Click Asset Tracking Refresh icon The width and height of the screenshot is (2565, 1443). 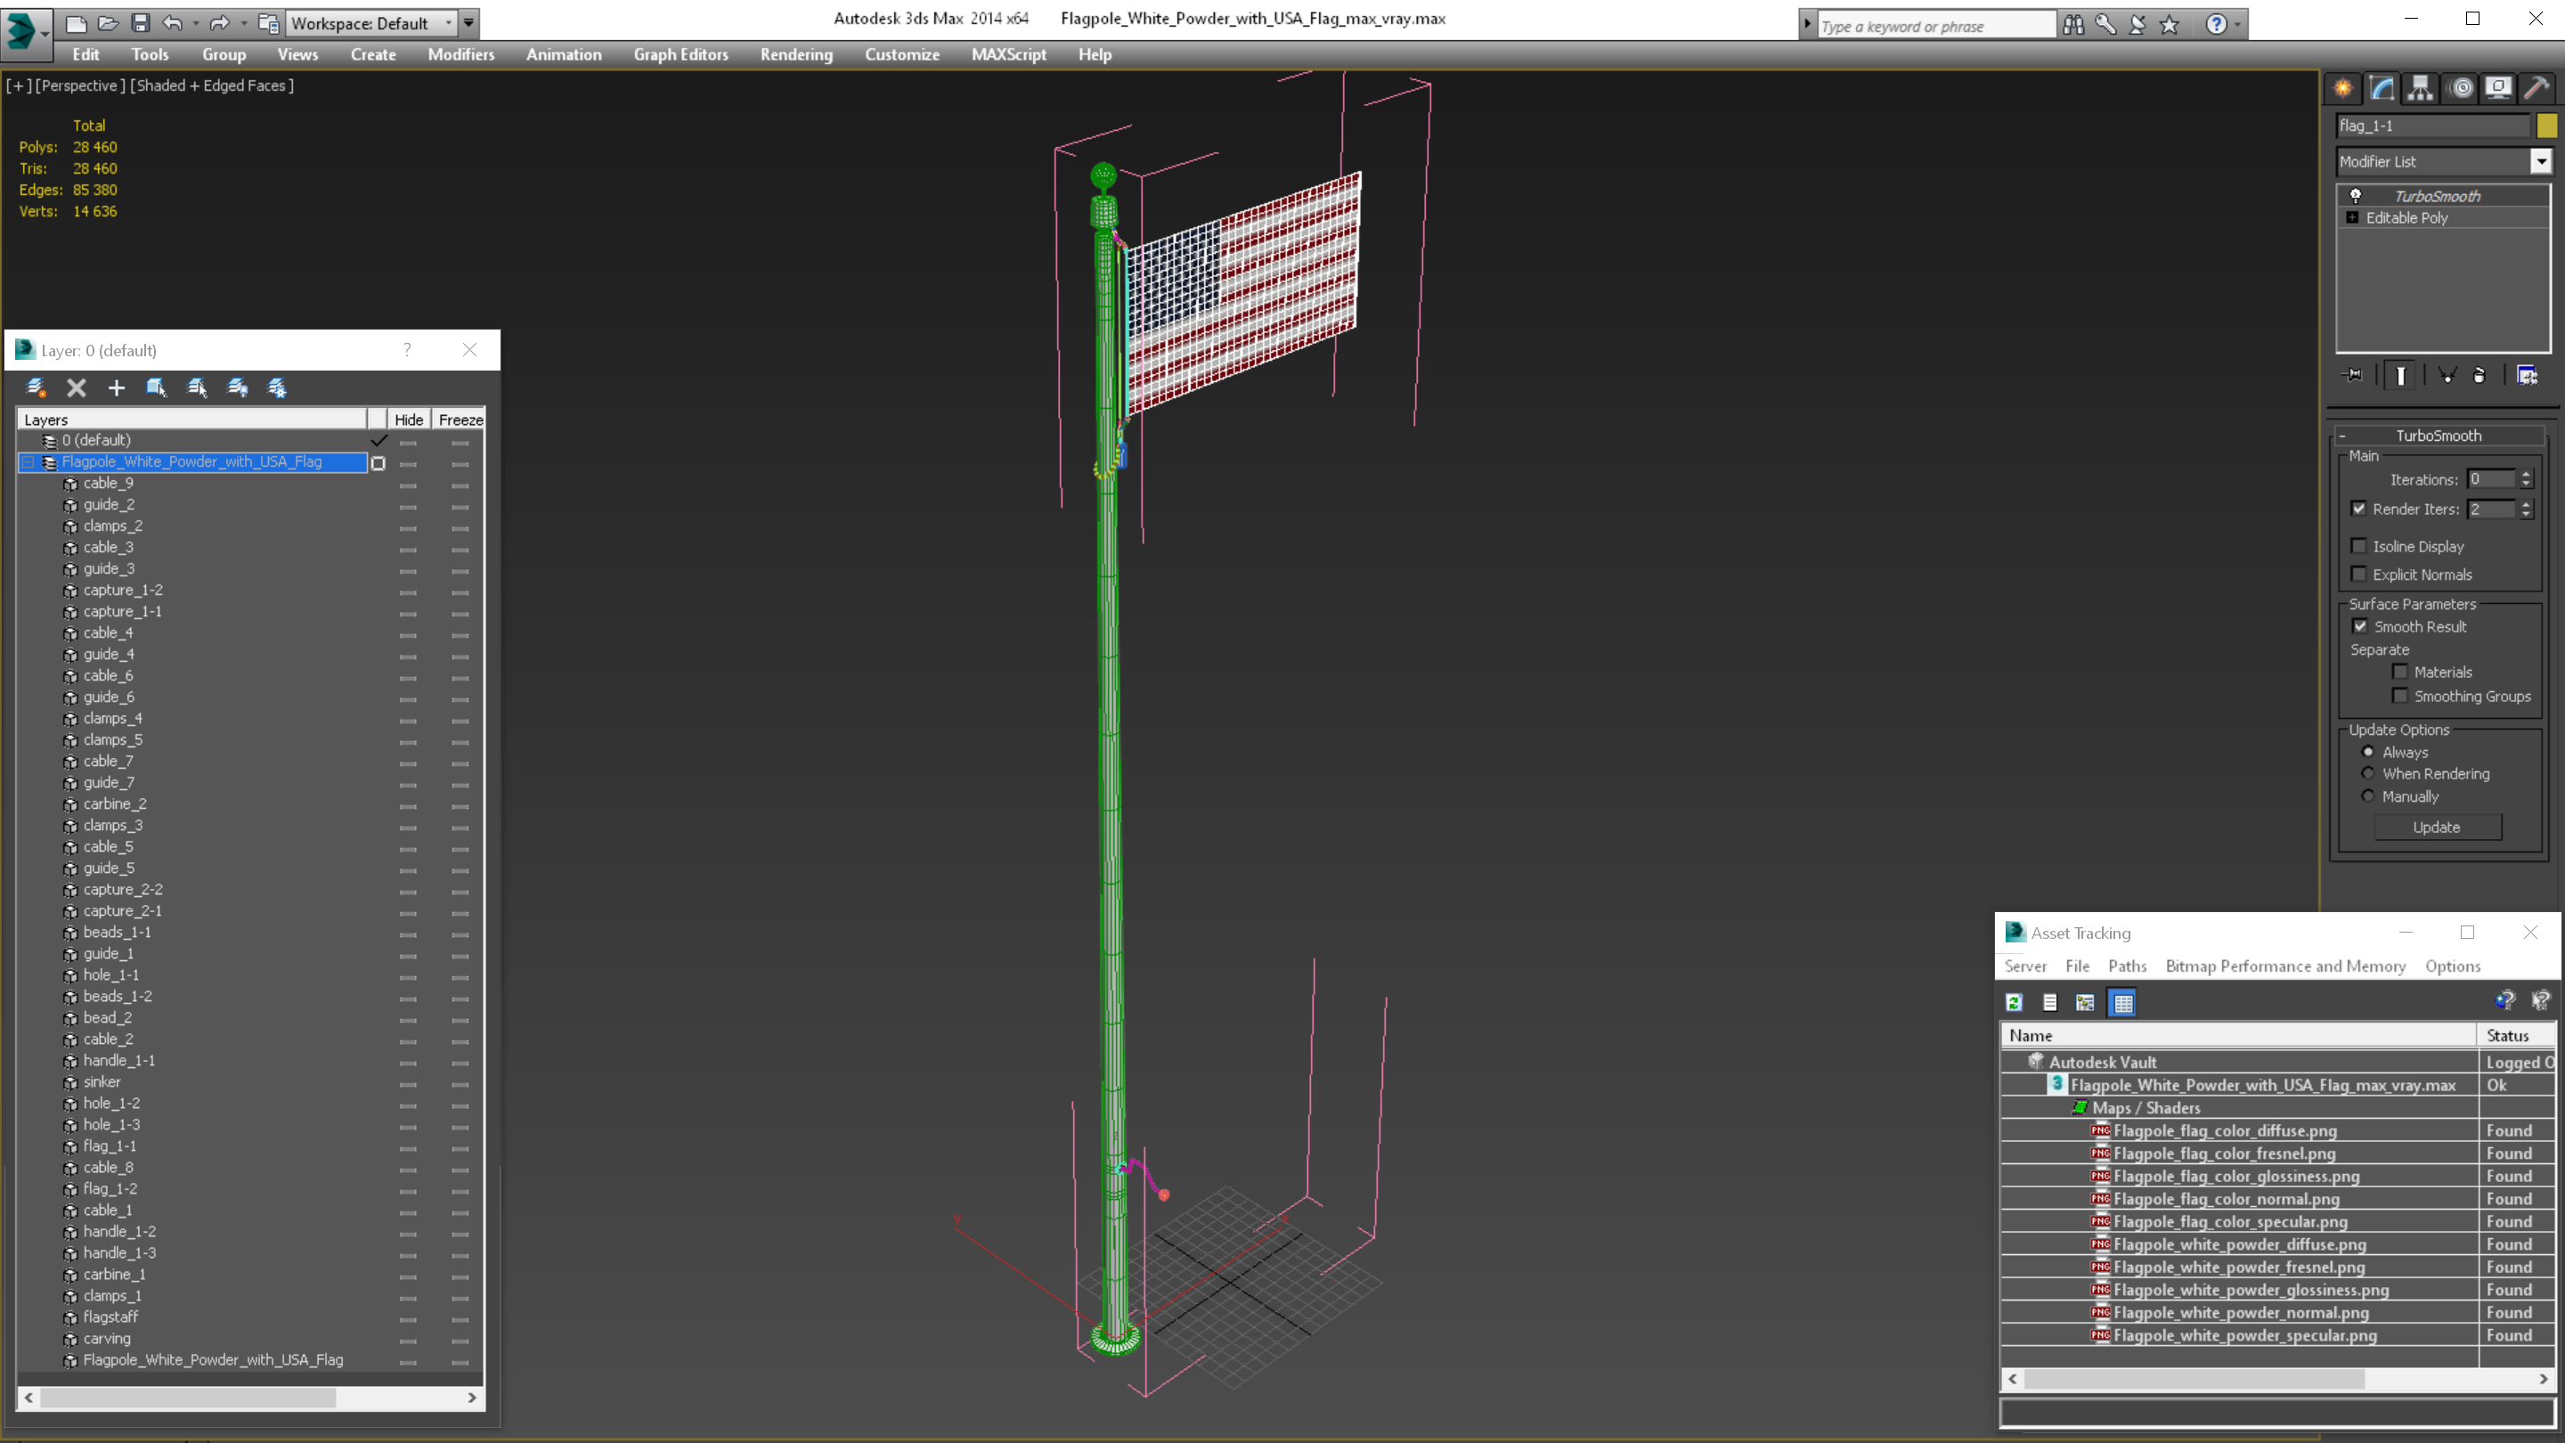pos(2015,1003)
